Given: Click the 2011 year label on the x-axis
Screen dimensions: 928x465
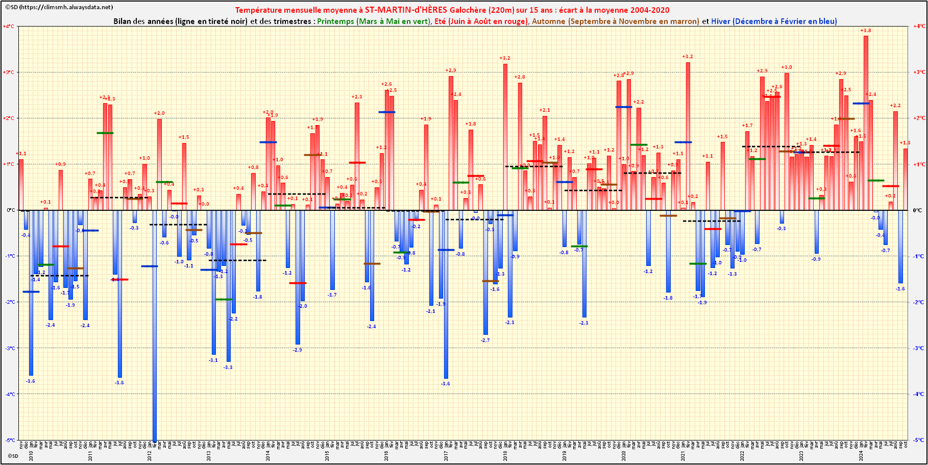Looking at the screenshot, I should [90, 456].
